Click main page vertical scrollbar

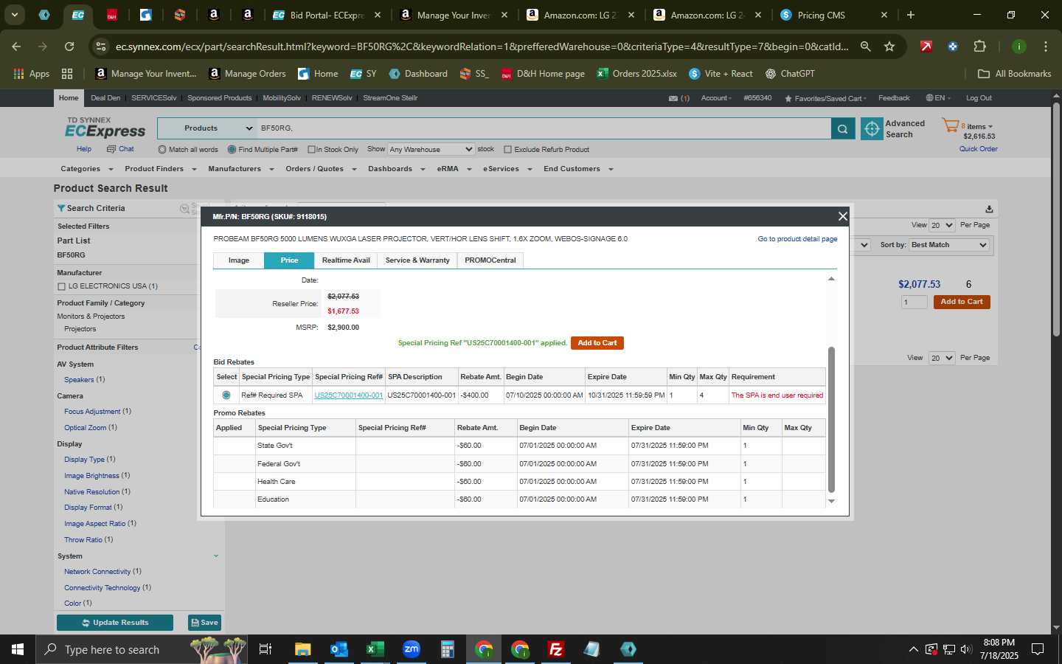point(1056,220)
